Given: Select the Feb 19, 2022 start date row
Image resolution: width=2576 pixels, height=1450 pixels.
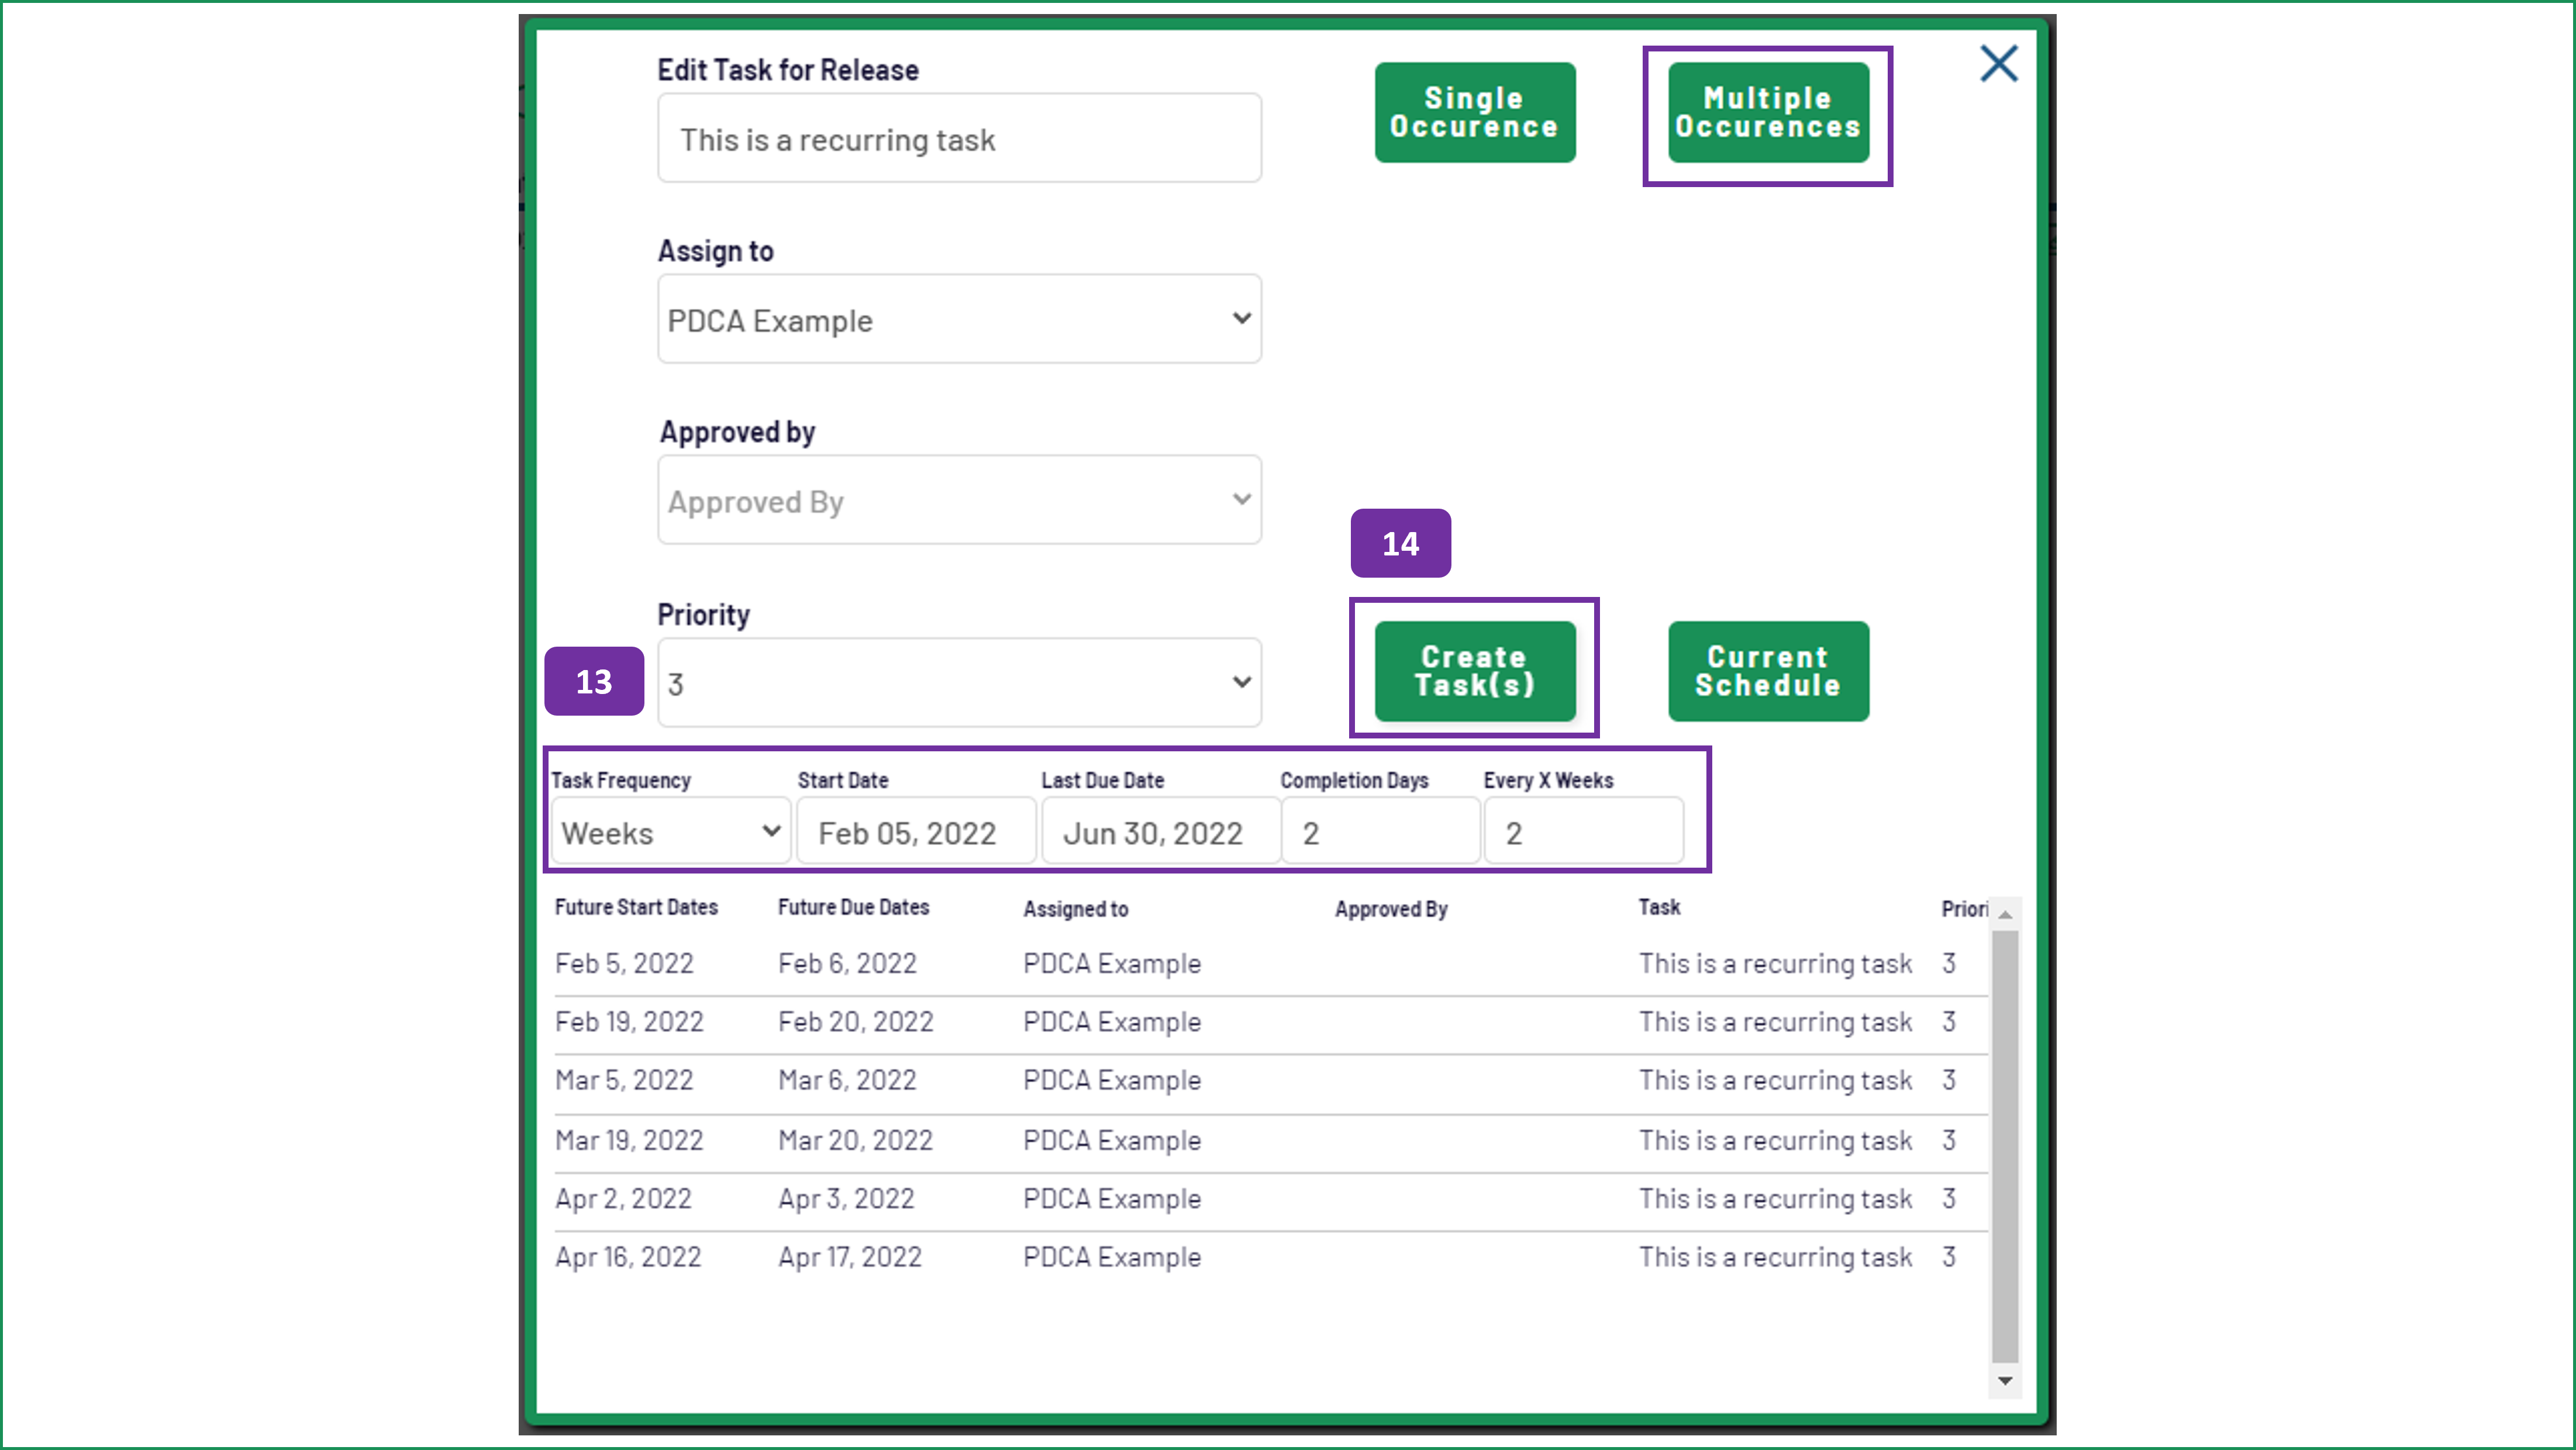Looking at the screenshot, I should tap(1270, 1023).
